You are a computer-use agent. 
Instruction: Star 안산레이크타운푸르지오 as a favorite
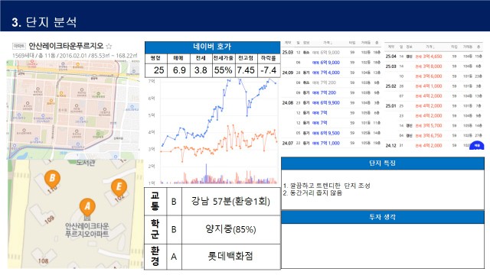pos(109,46)
